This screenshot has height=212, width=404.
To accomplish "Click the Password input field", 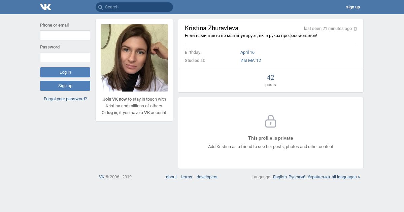I will pos(65,57).
